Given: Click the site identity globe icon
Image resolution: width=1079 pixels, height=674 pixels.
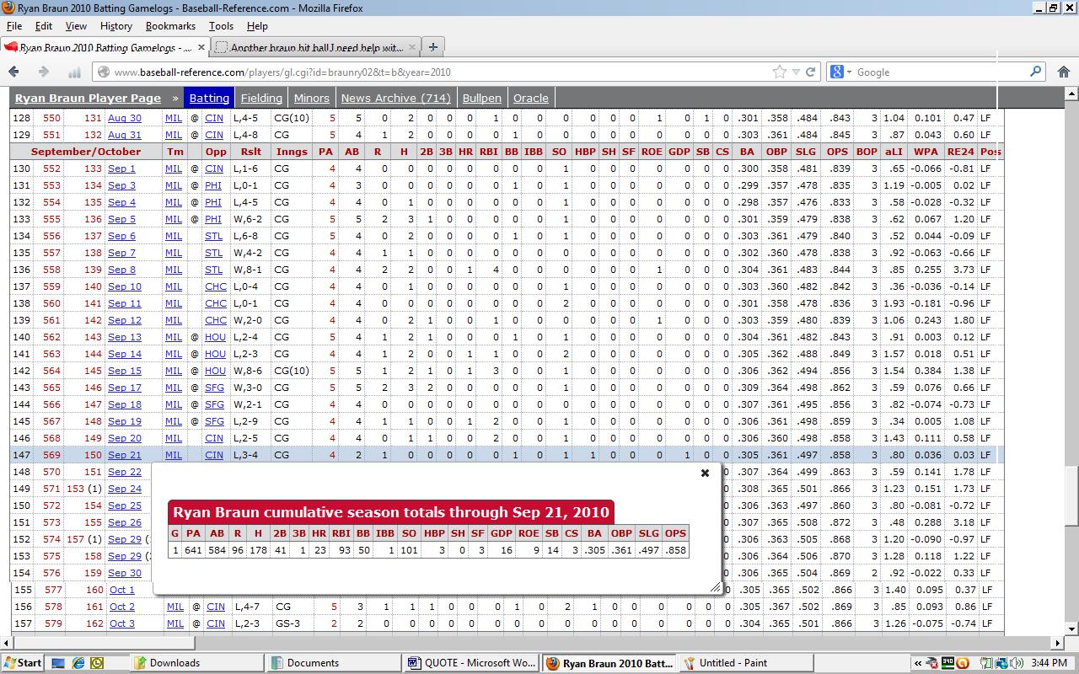Looking at the screenshot, I should (x=104, y=72).
